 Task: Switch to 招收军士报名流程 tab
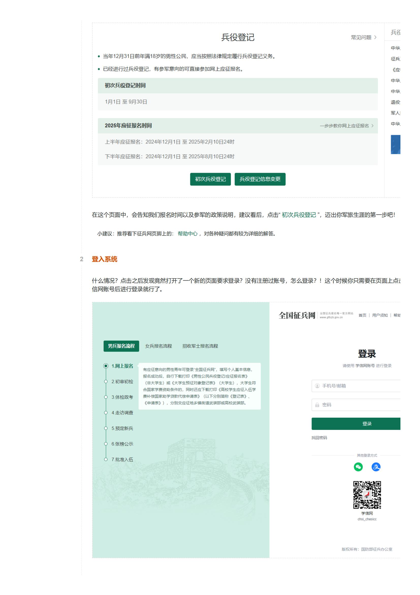click(x=200, y=346)
